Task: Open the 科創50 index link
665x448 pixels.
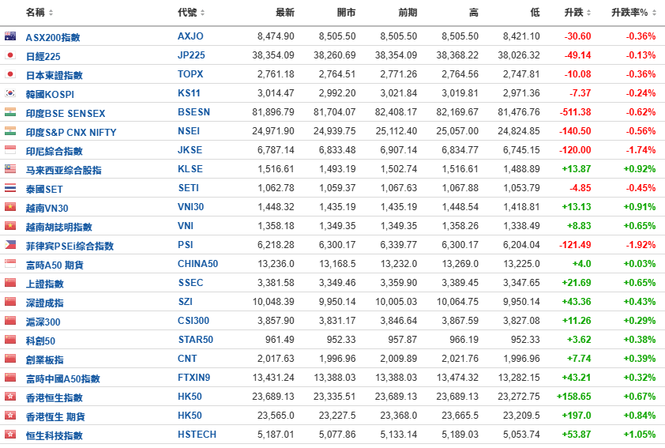Action: 40,341
